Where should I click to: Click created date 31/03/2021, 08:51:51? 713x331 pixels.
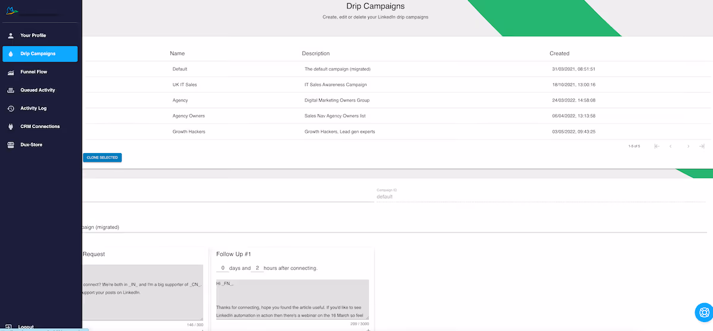(573, 69)
